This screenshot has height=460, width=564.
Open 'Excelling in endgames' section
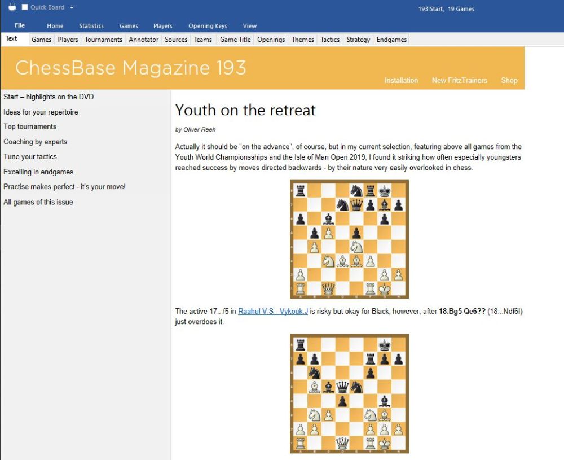point(38,172)
